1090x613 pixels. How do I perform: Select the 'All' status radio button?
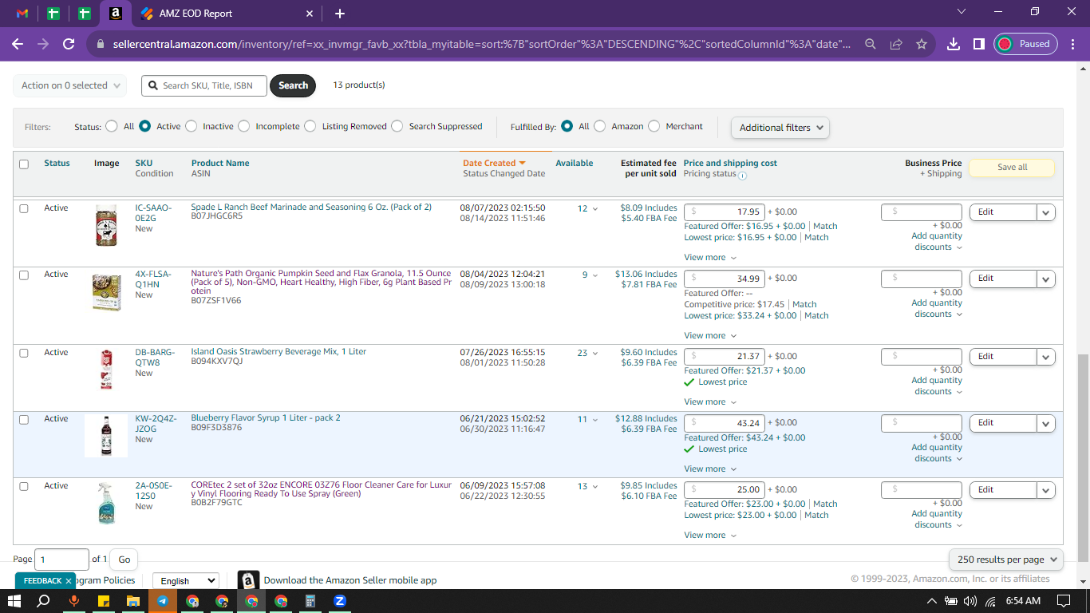click(111, 126)
